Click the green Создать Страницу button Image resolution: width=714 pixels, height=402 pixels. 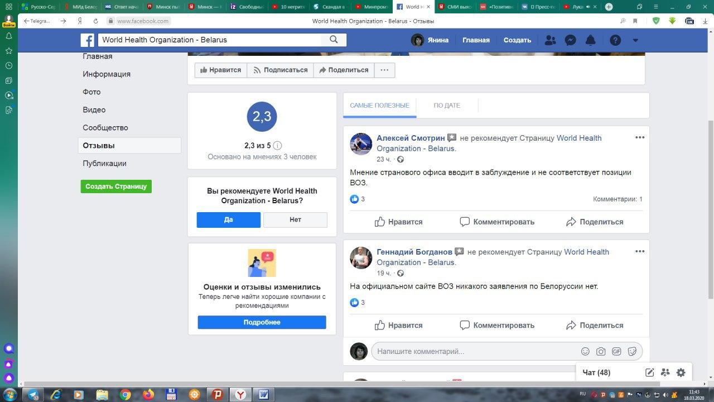tap(116, 186)
